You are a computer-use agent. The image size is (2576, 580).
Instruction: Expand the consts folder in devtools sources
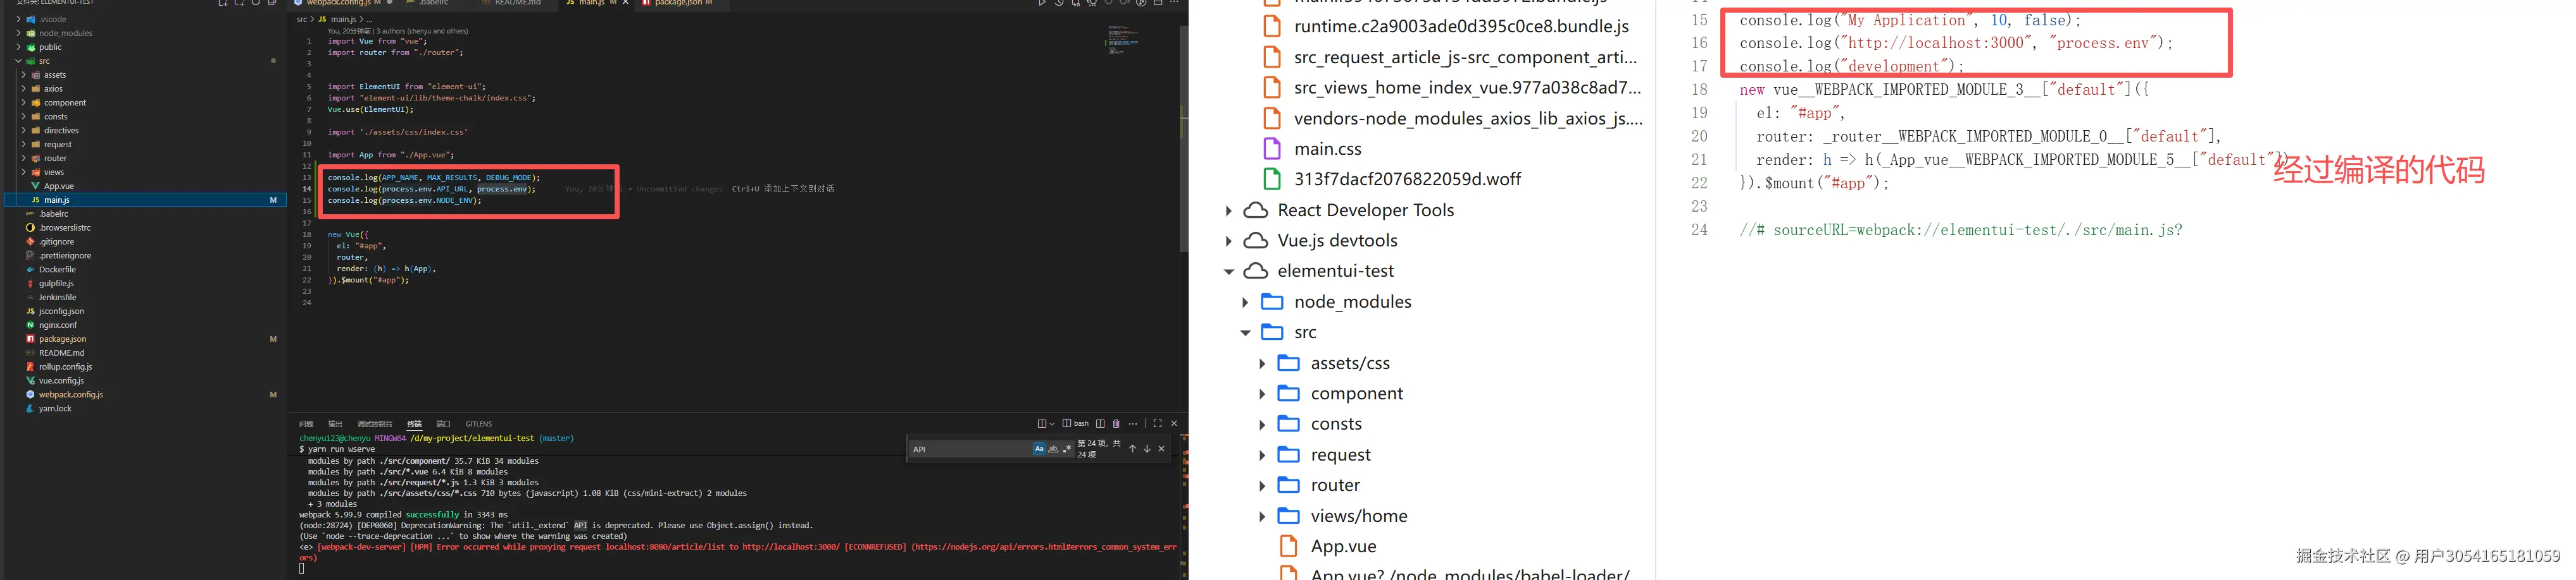tap(1262, 425)
